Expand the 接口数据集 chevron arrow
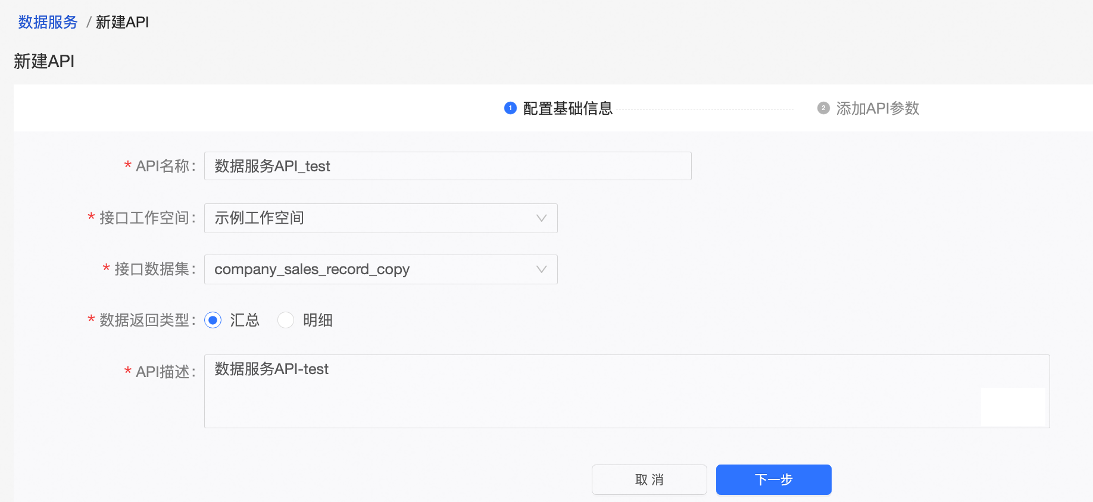This screenshot has height=502, width=1093. [x=541, y=269]
